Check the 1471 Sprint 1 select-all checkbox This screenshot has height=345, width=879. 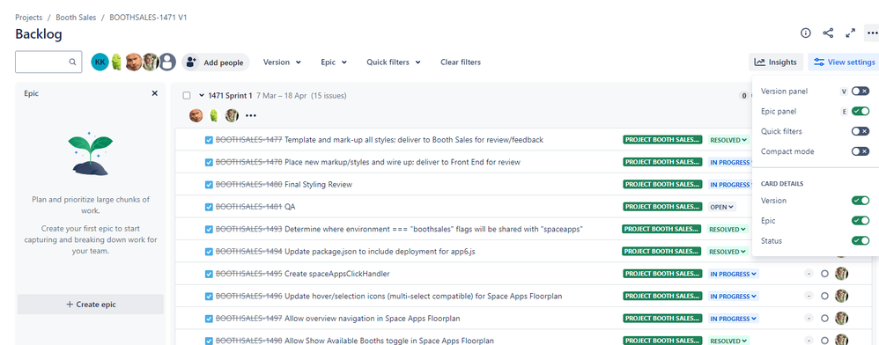(187, 96)
